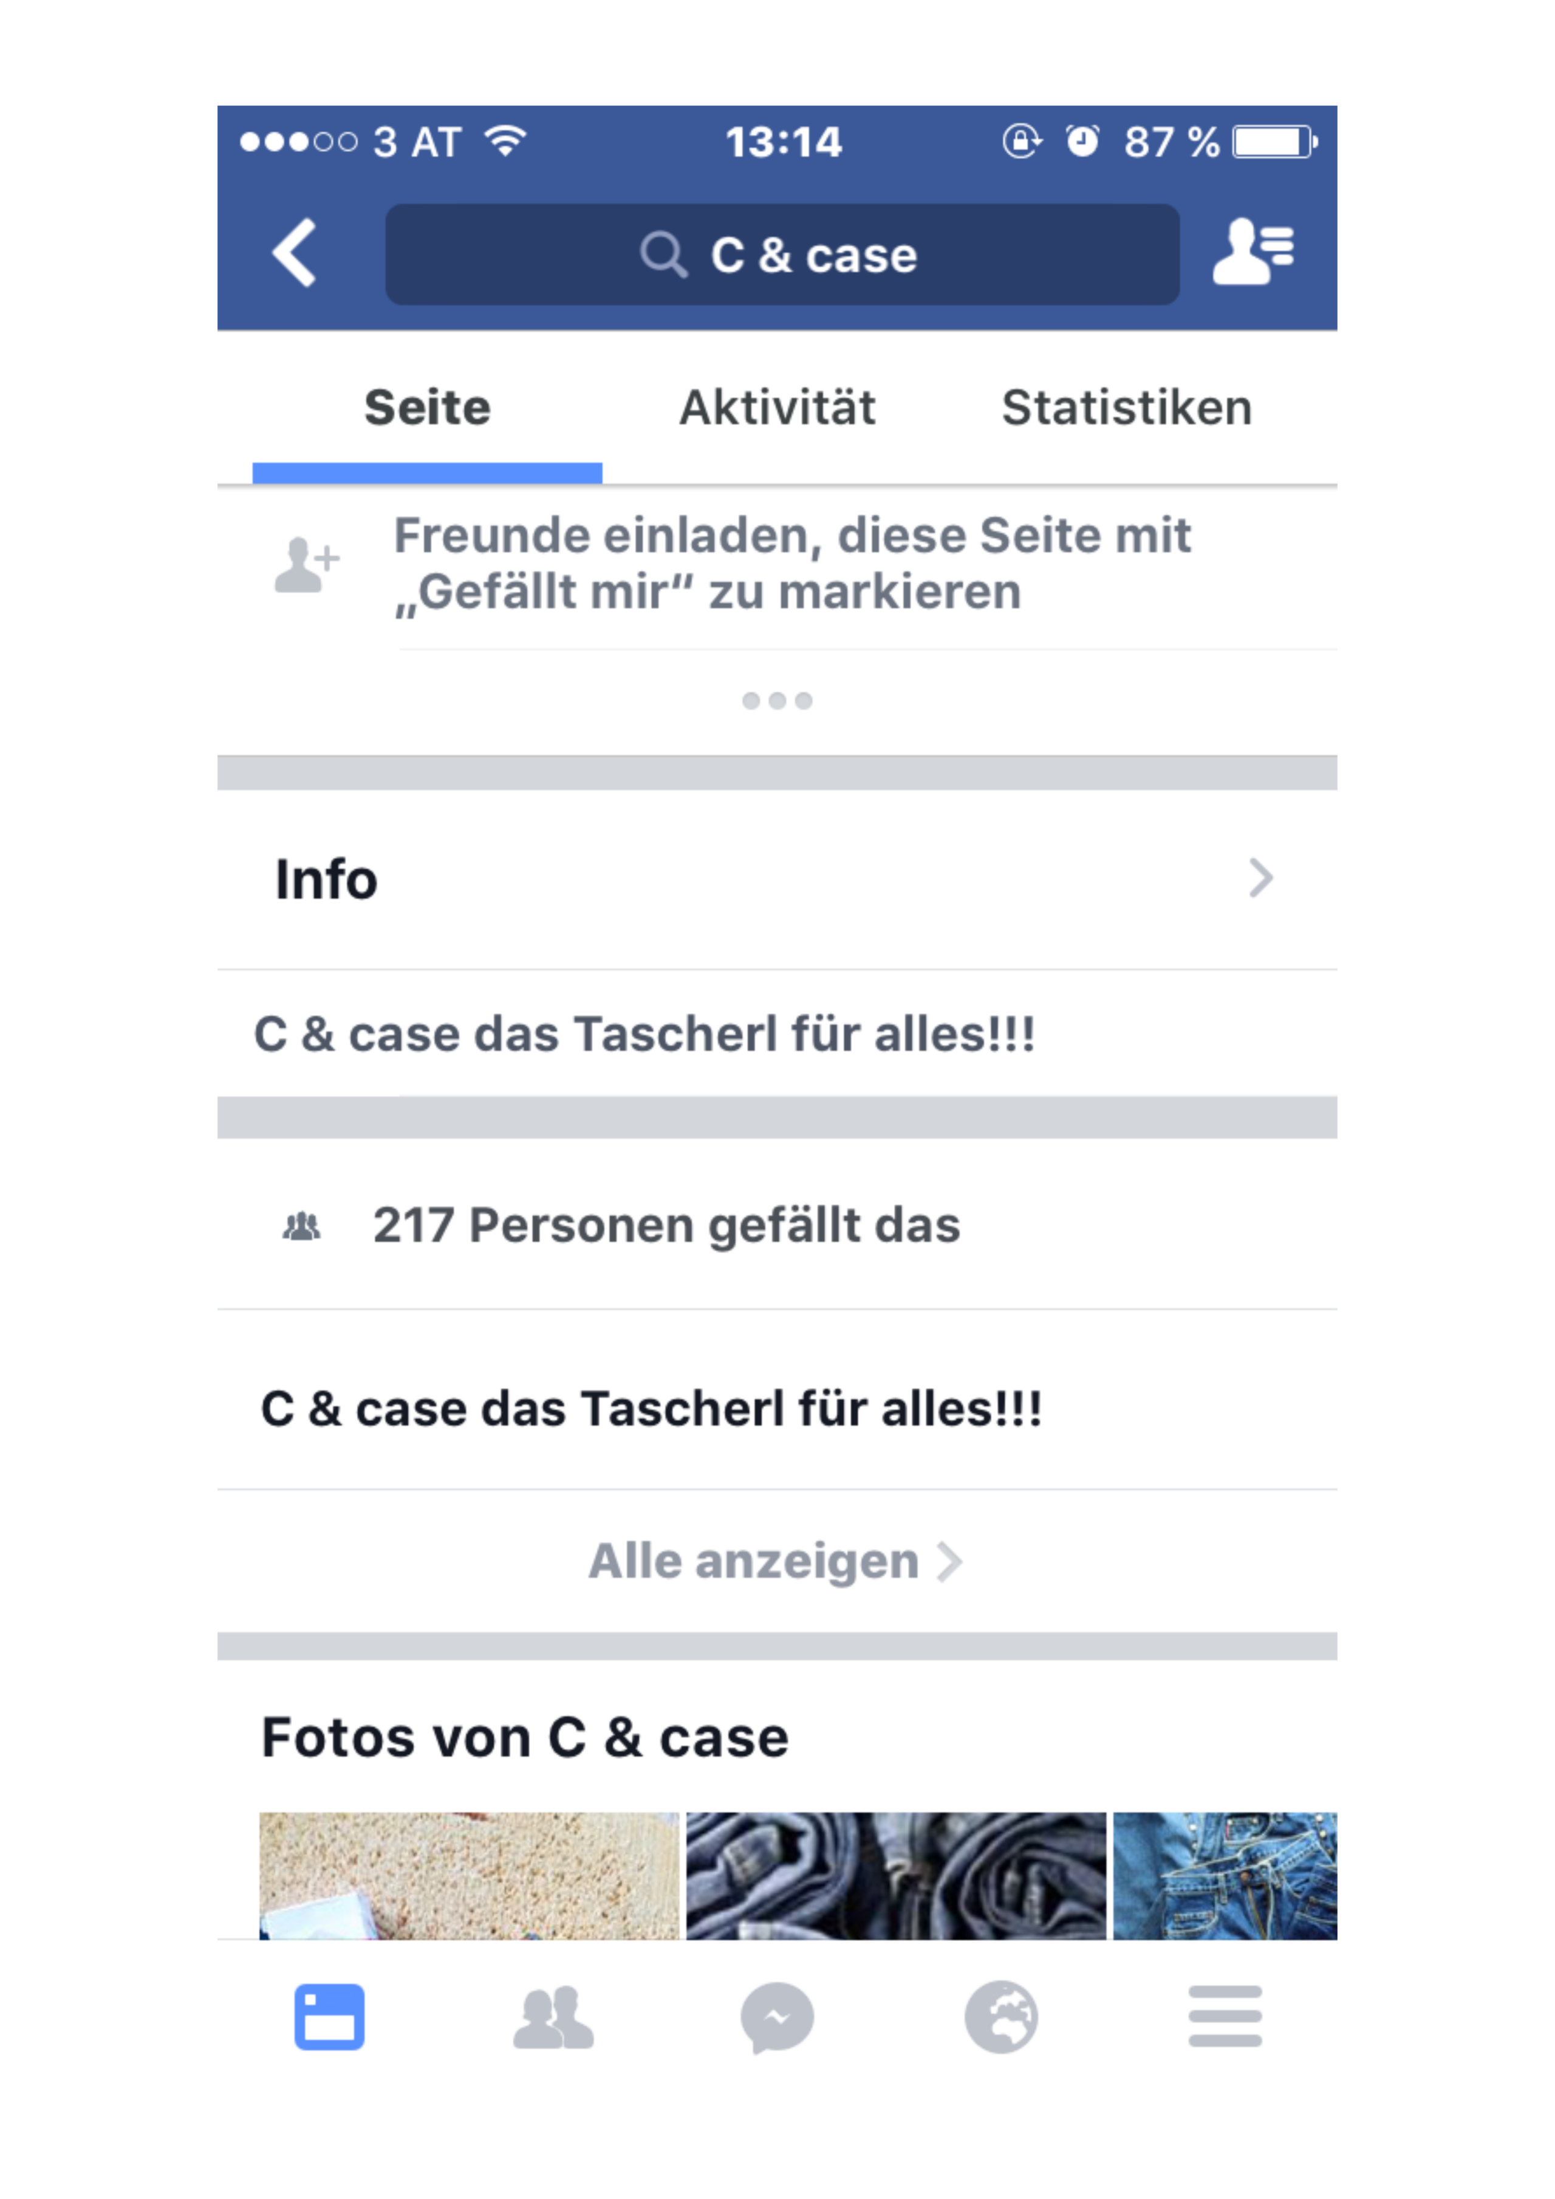Open Messenger from the bottom bar
The image size is (1555, 2199).
pos(776,2017)
